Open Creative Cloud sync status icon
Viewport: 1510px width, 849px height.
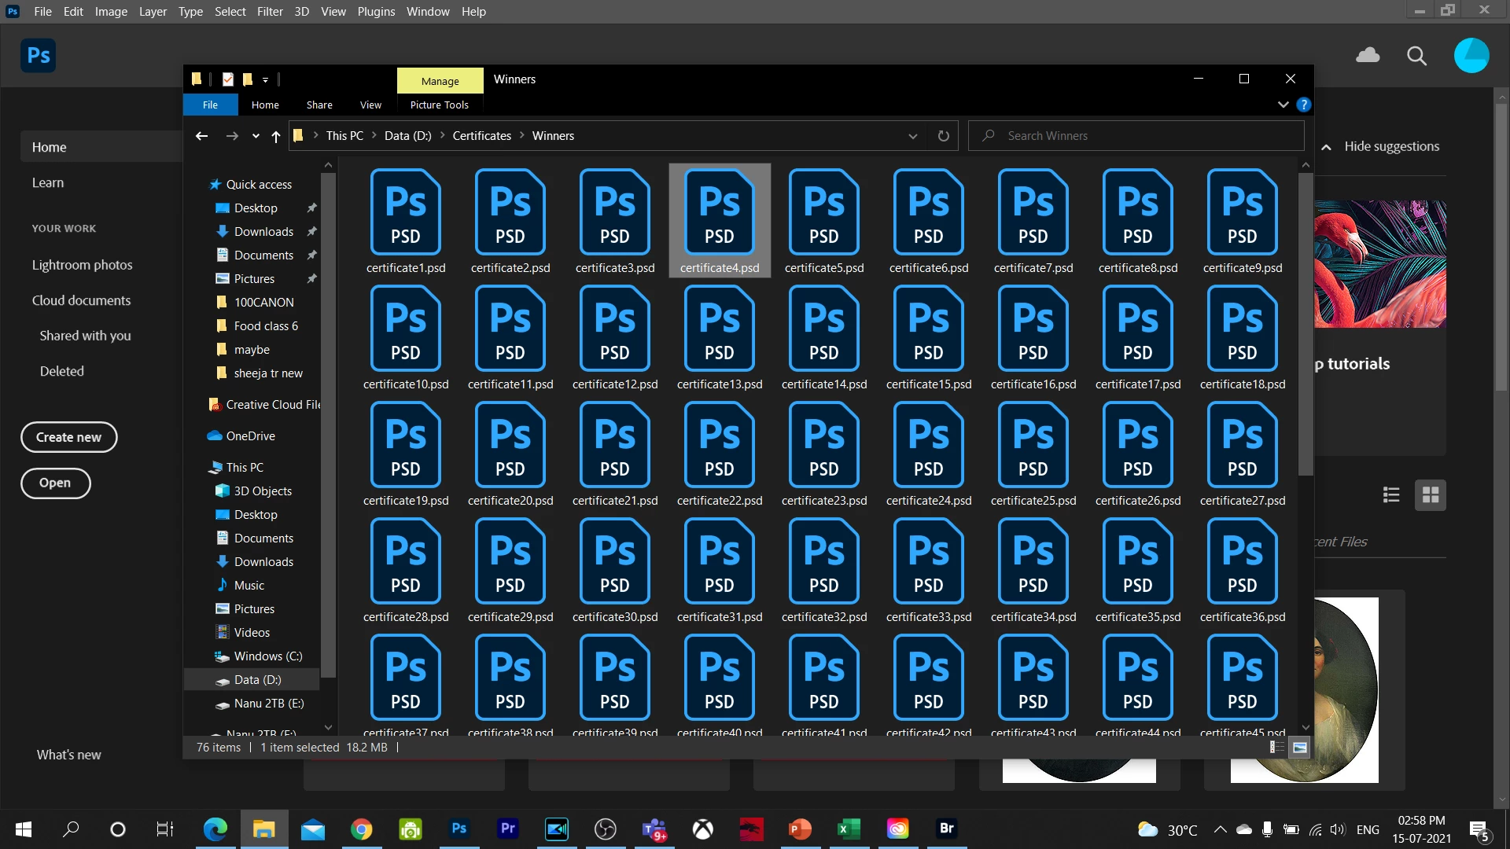pos(1368,55)
